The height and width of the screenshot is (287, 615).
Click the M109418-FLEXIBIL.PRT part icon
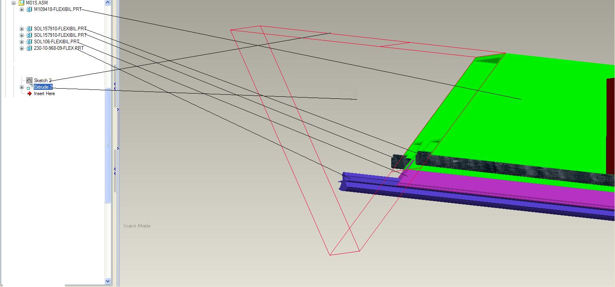[x=29, y=9]
